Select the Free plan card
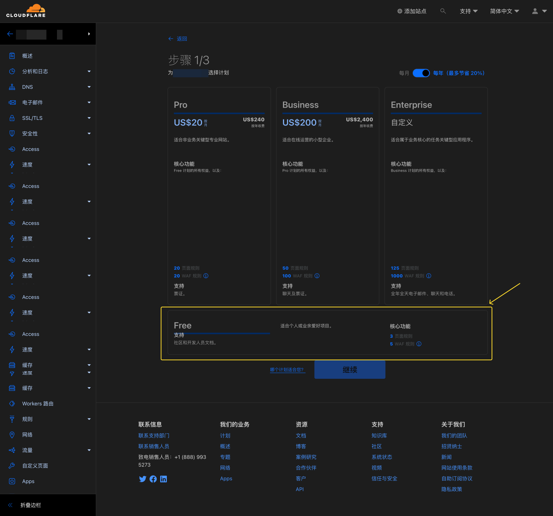 (328, 333)
